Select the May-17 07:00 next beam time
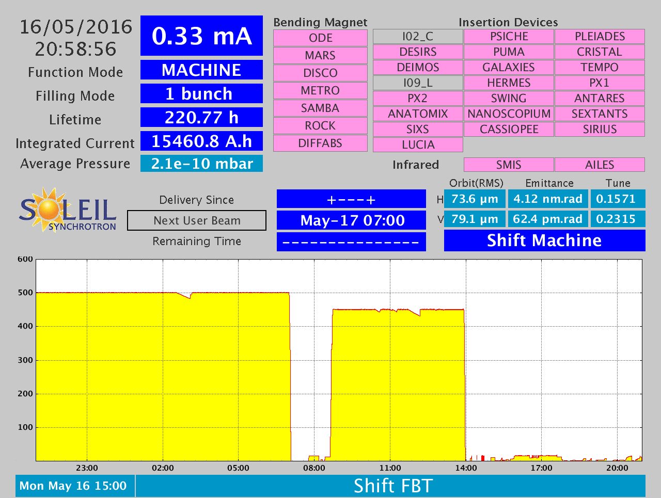 (x=351, y=220)
